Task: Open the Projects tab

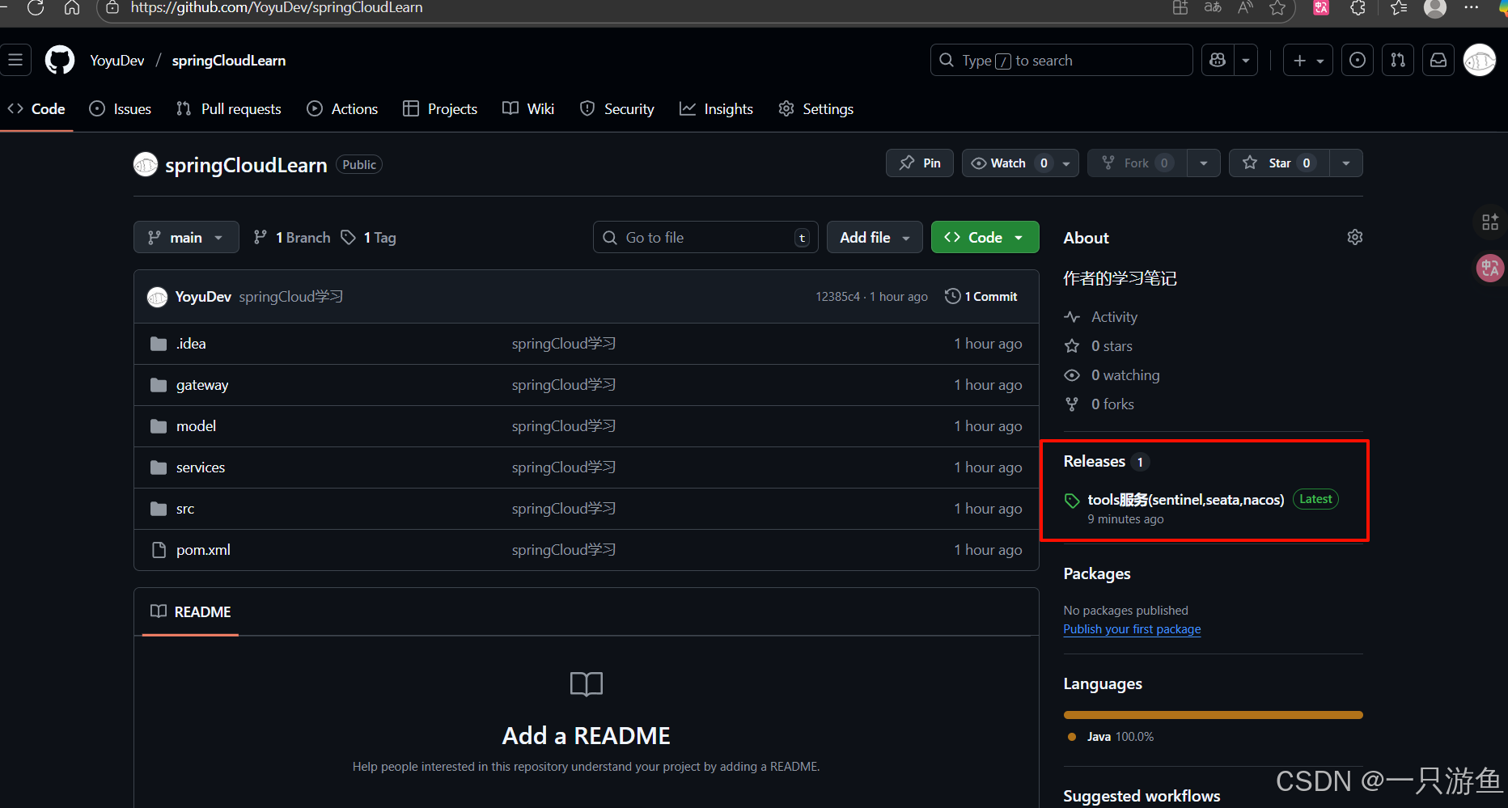Action: (x=440, y=109)
